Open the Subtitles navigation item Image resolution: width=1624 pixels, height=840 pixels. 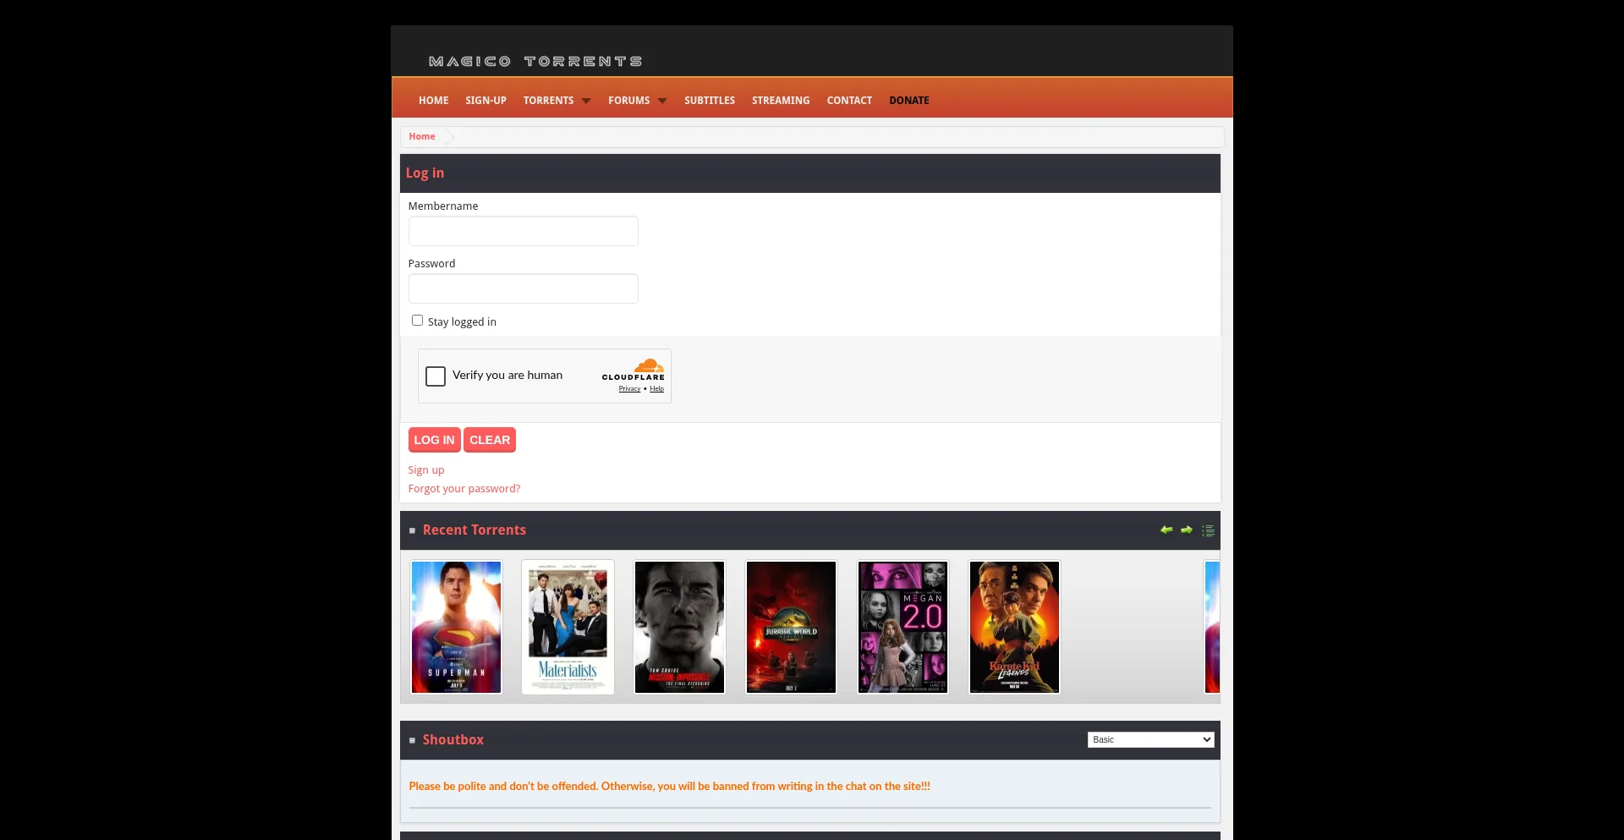click(710, 101)
